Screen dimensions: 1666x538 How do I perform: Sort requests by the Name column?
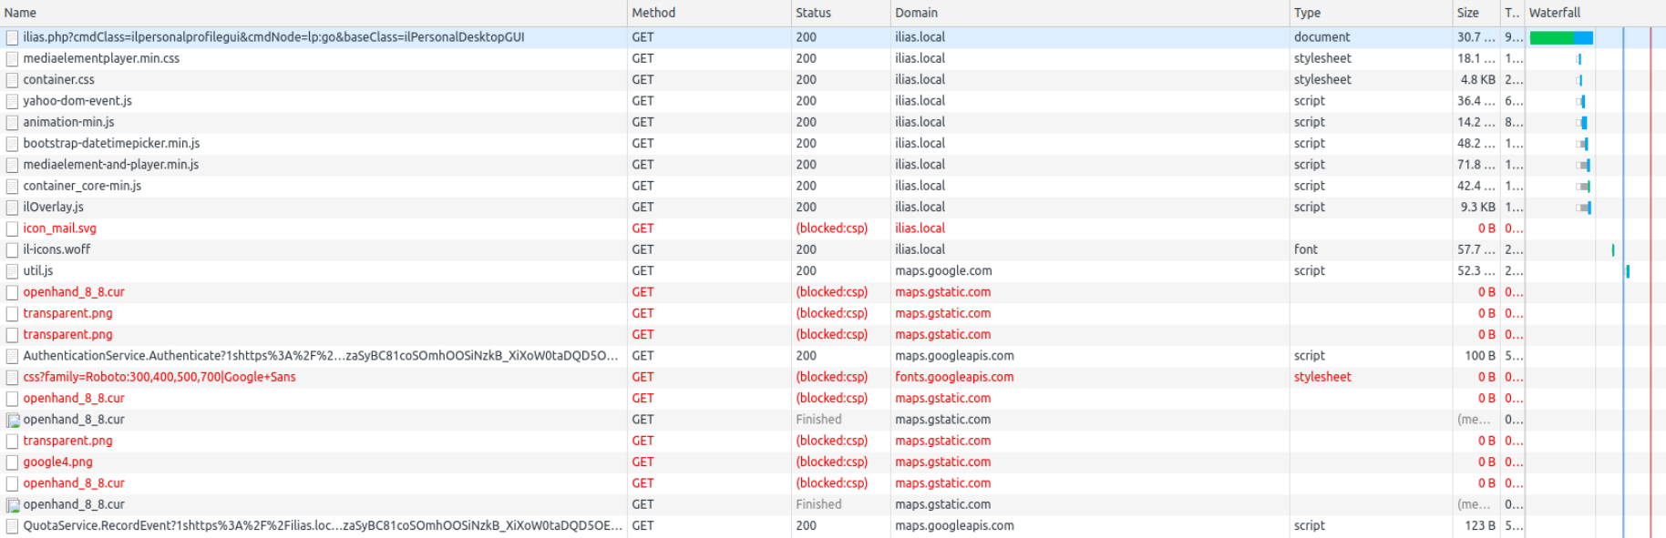(20, 13)
